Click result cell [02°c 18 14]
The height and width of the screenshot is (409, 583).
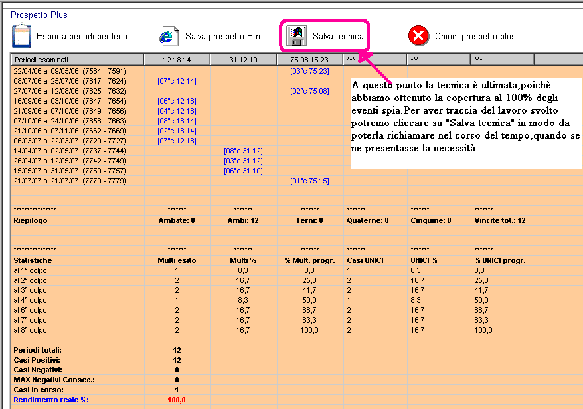(177, 131)
